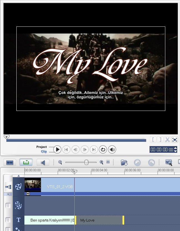Switch to Storyboard View
The image size is (180, 231).
pos(10,162)
